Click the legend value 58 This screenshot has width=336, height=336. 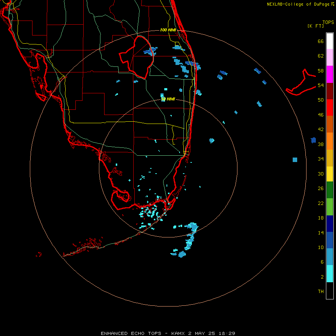(x=321, y=71)
